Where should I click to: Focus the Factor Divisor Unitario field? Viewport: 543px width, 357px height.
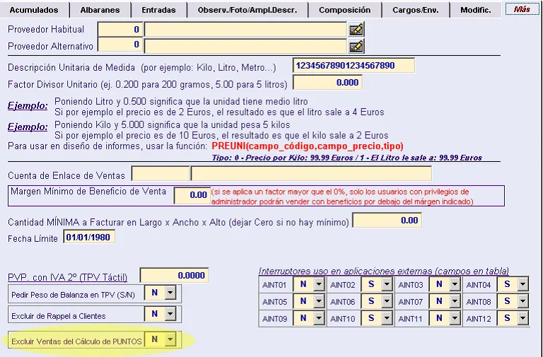(x=327, y=83)
